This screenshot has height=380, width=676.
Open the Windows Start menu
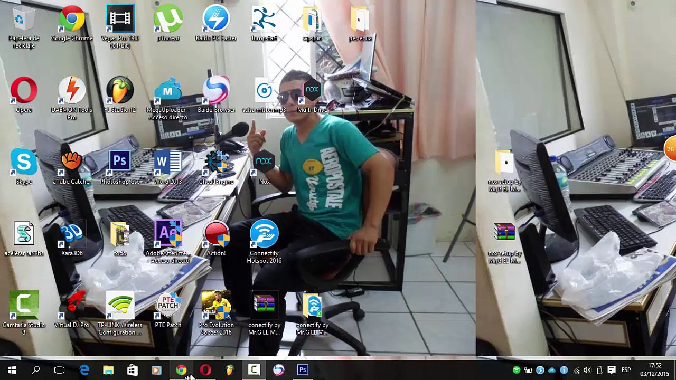12,370
